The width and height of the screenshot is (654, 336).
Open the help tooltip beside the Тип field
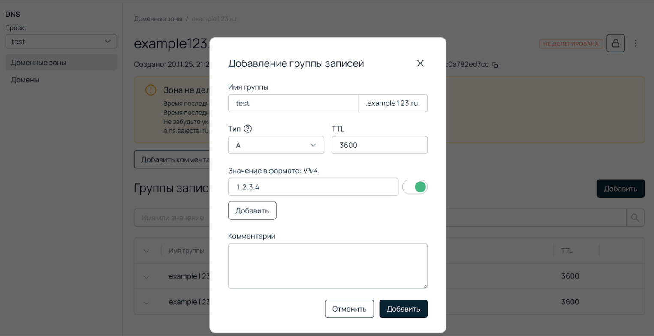tap(248, 129)
